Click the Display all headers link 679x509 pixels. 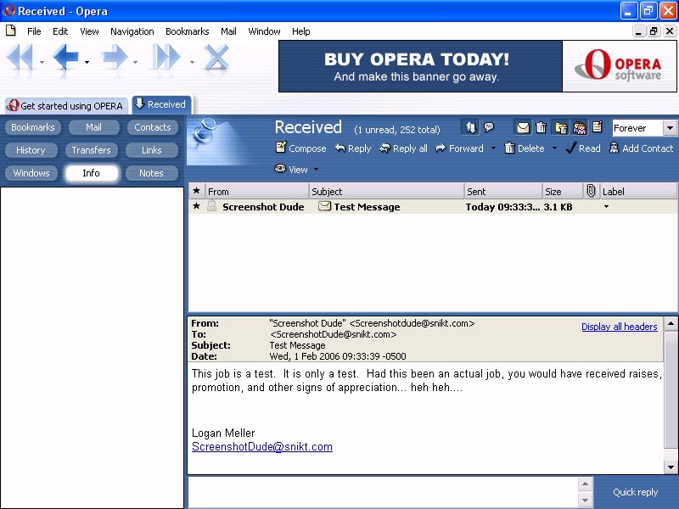click(620, 327)
